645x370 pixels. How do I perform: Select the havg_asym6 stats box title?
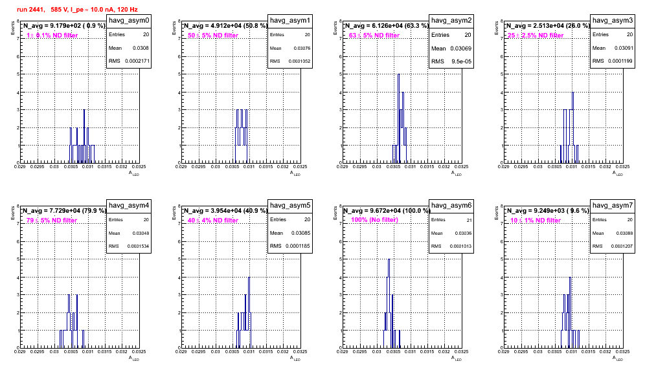pyautogui.click(x=451, y=206)
